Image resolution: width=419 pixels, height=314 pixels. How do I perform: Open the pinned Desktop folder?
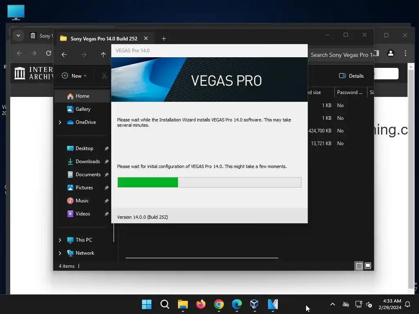(x=84, y=148)
